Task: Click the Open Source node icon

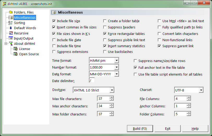Action: [x=16, y=54]
